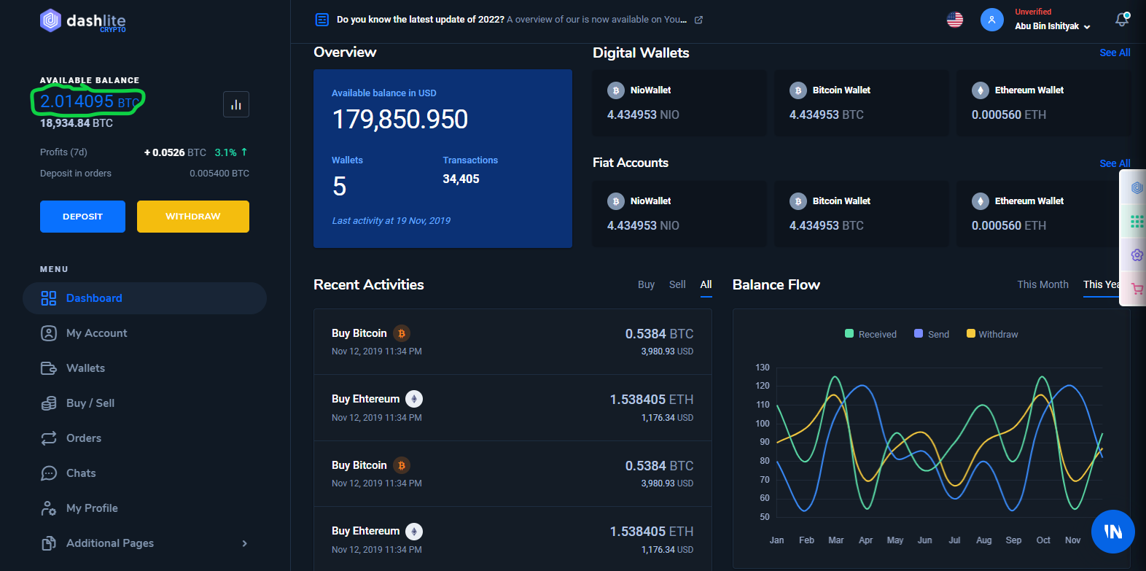Switch to Sell tab in Recent Activities

(x=677, y=284)
